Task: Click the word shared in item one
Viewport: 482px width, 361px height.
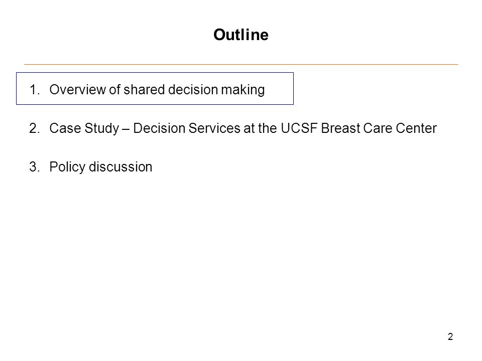Action: (144, 90)
